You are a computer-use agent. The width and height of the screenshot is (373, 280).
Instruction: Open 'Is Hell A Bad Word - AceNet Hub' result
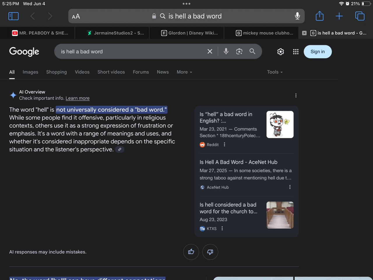[238, 162]
